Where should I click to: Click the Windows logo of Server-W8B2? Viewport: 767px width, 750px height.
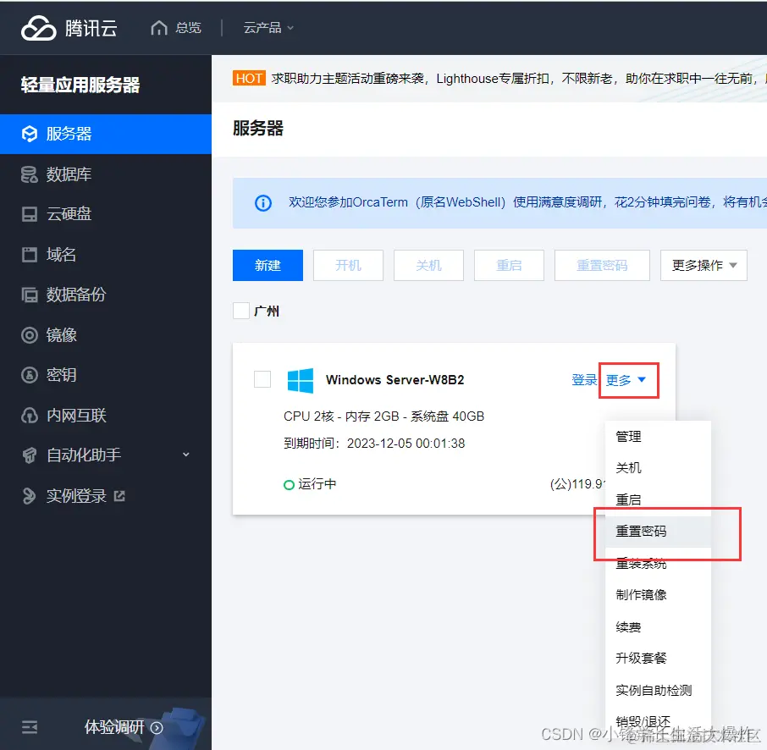pos(301,381)
